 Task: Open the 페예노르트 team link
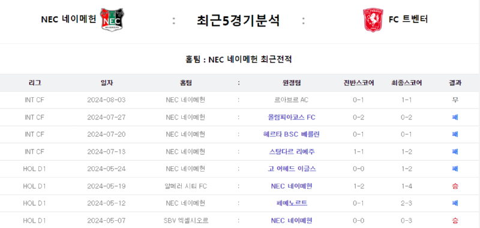click(x=292, y=203)
